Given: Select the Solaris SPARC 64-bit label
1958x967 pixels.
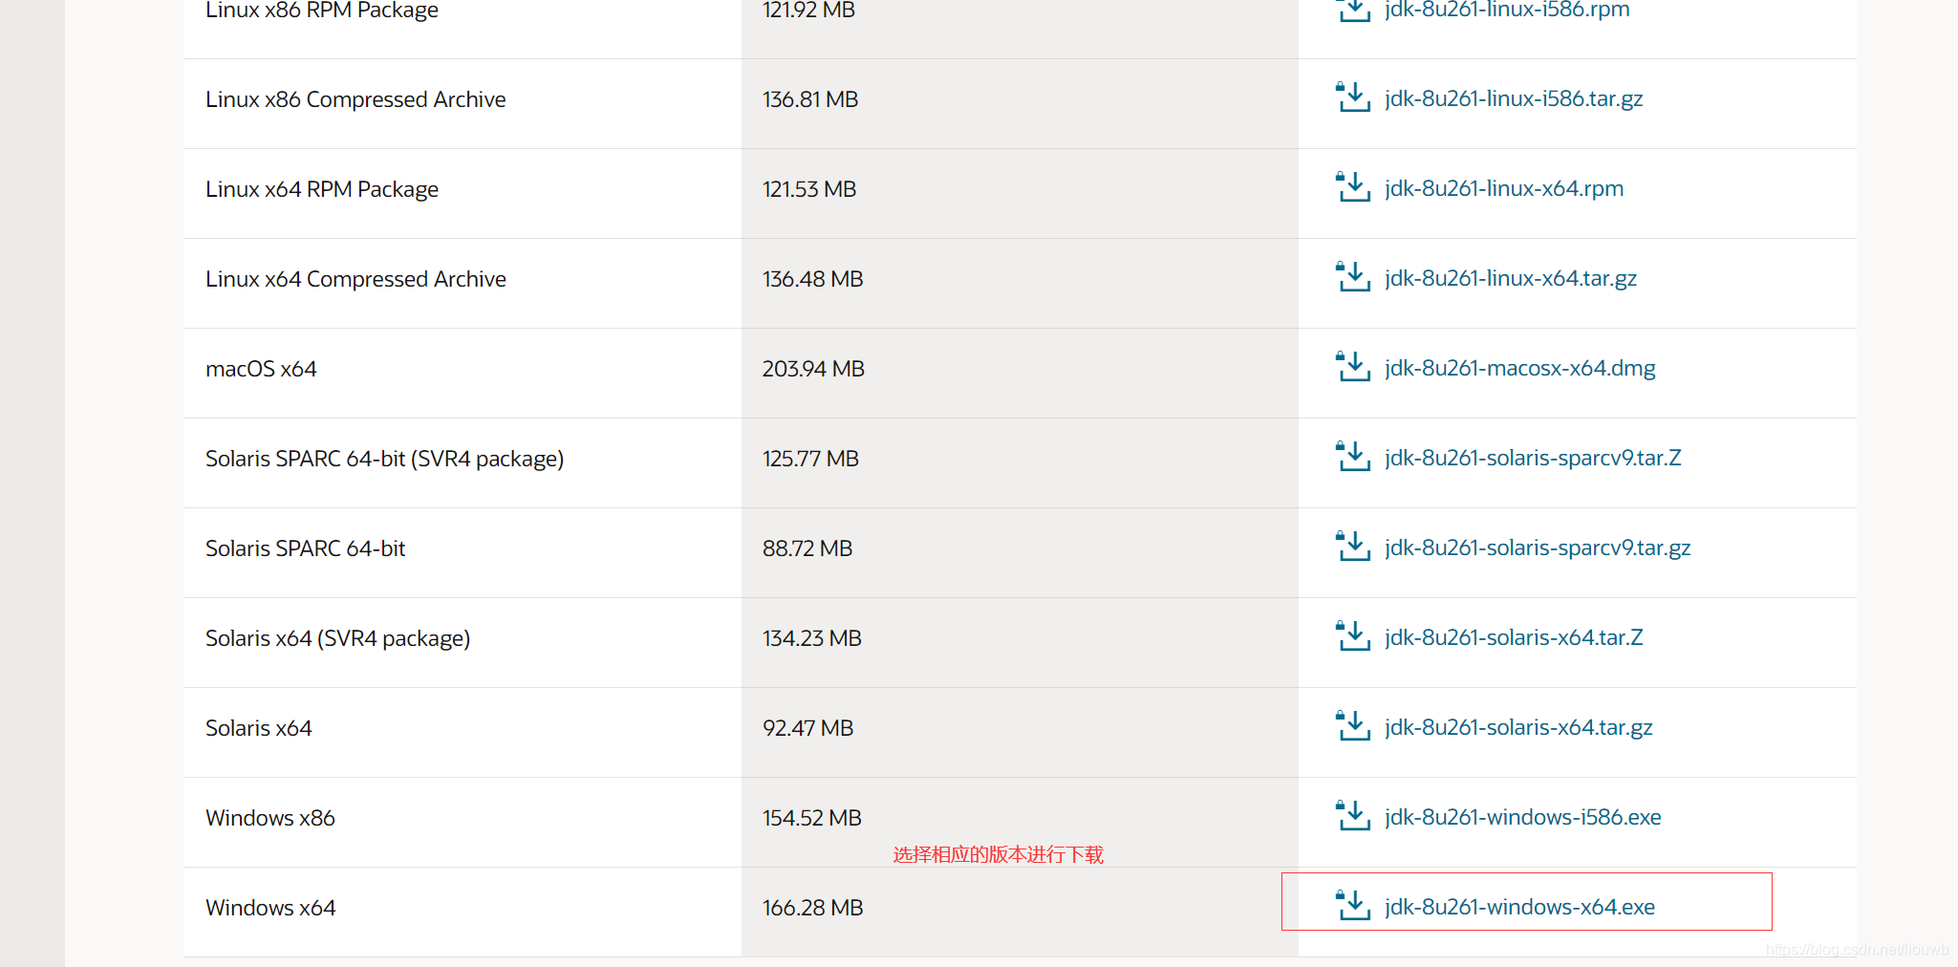Looking at the screenshot, I should tap(305, 548).
